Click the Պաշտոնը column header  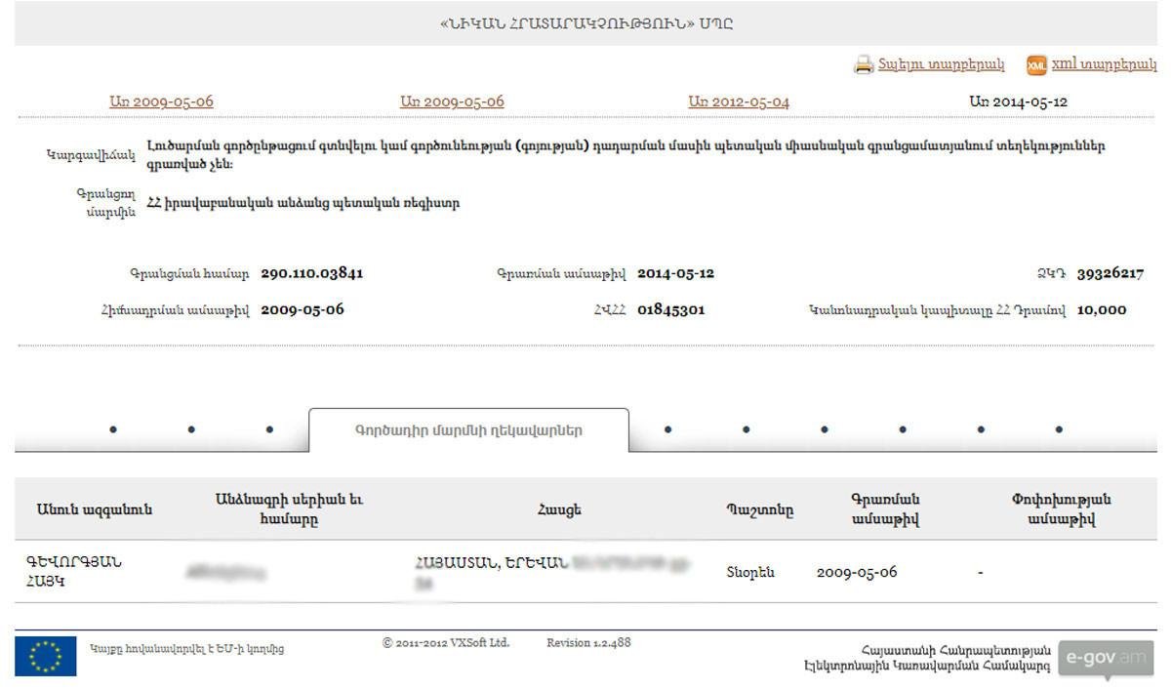click(759, 509)
